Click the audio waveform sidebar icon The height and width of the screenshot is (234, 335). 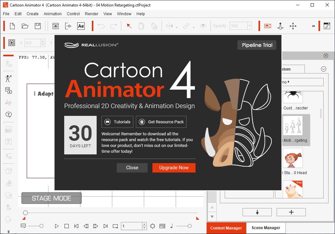(8, 103)
